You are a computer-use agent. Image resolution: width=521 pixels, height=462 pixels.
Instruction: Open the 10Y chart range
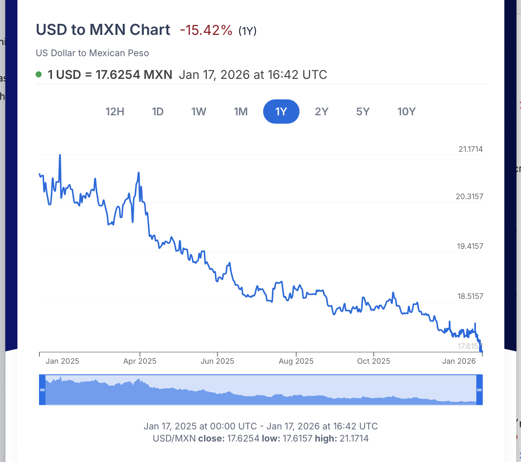coord(406,112)
